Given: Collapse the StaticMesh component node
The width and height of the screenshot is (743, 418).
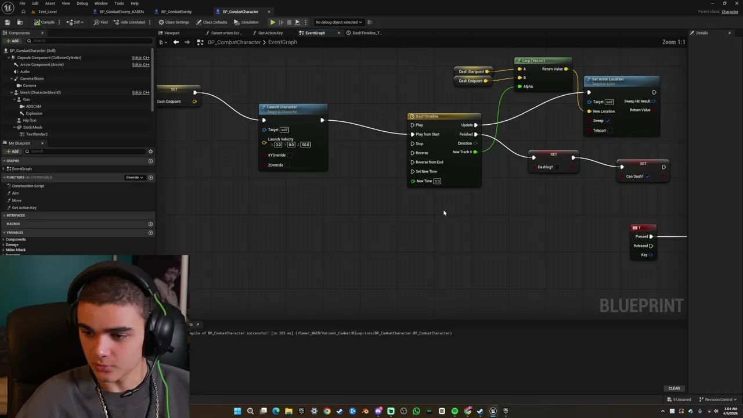Looking at the screenshot, I should pos(15,127).
